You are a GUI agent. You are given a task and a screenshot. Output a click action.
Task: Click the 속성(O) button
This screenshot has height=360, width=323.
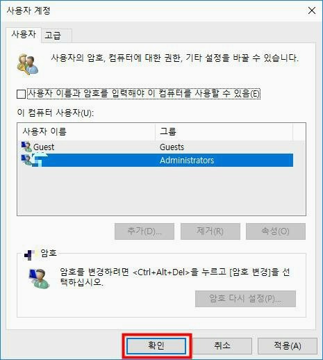point(276,231)
